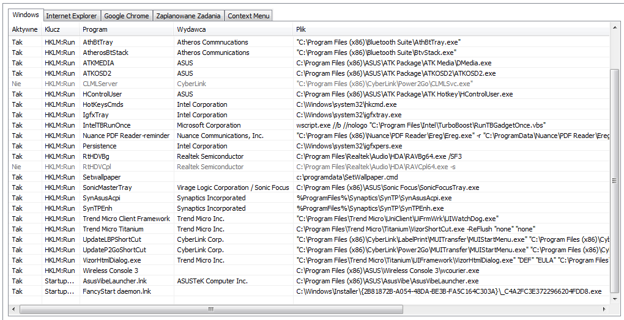The height and width of the screenshot is (320, 624).
Task: Select the Persistence entry
Action: tap(309, 146)
